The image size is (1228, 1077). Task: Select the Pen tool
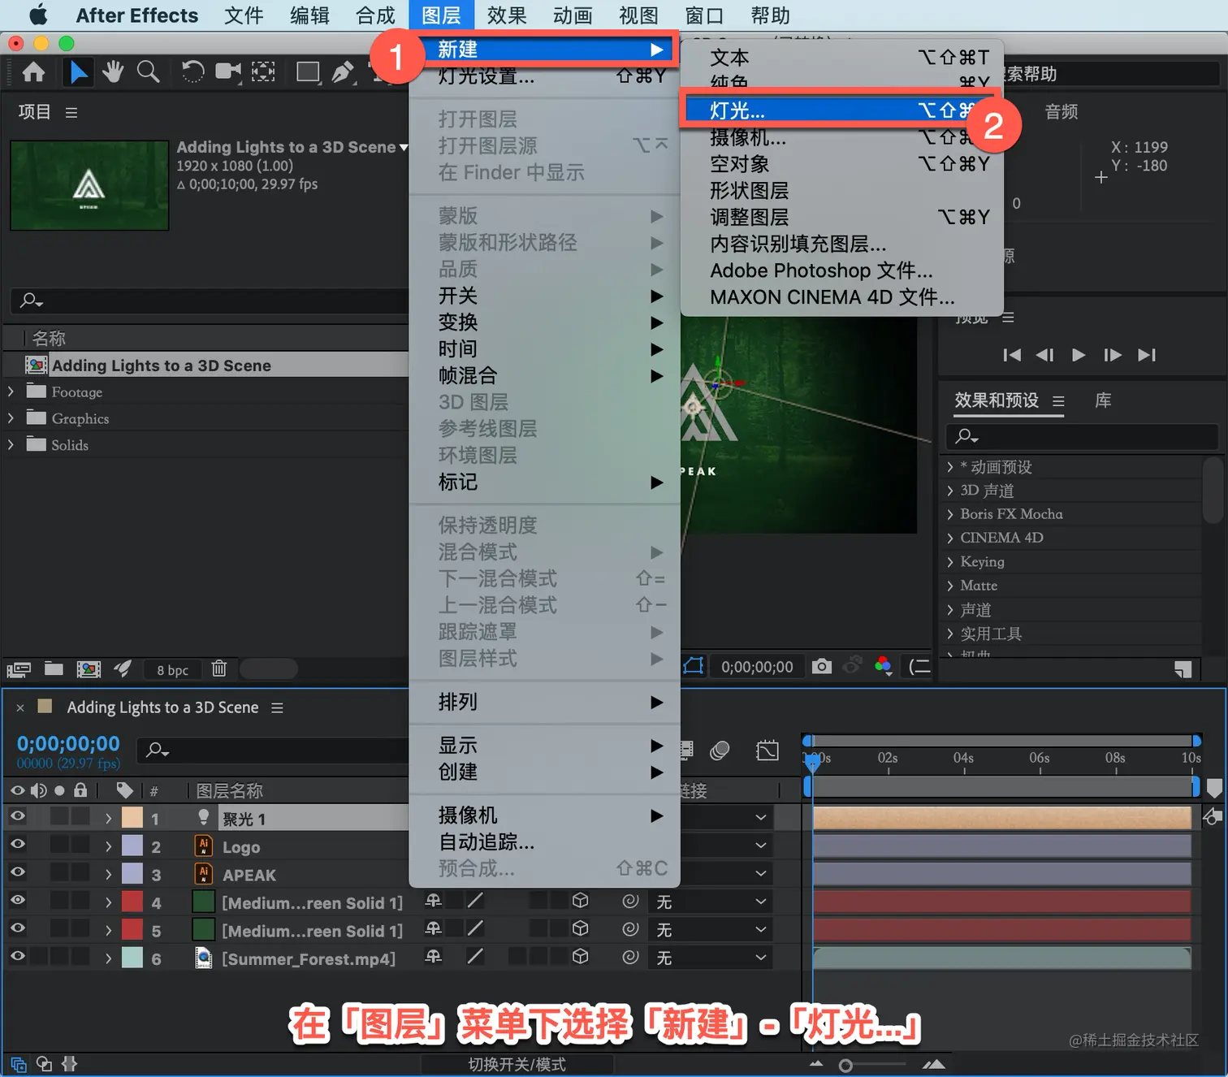[x=343, y=72]
